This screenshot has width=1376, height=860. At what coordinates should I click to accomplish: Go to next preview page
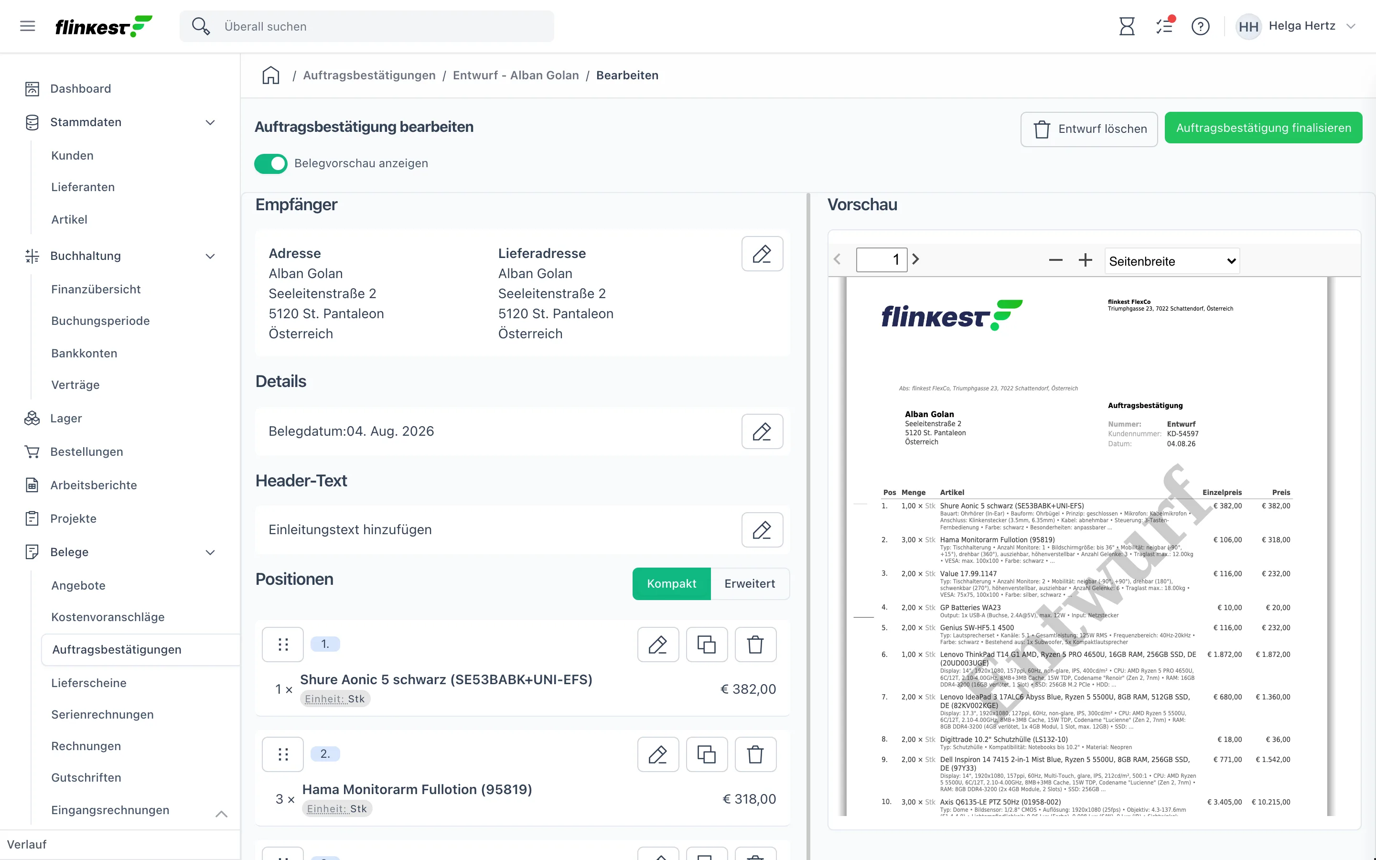pos(915,259)
